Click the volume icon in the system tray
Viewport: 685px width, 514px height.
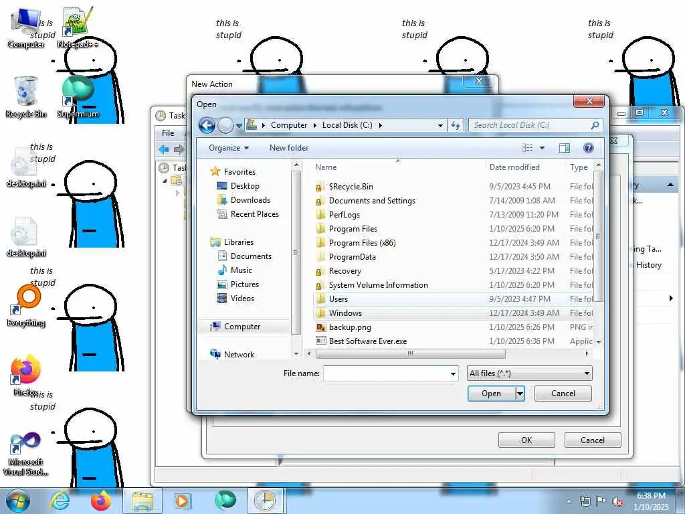click(617, 501)
